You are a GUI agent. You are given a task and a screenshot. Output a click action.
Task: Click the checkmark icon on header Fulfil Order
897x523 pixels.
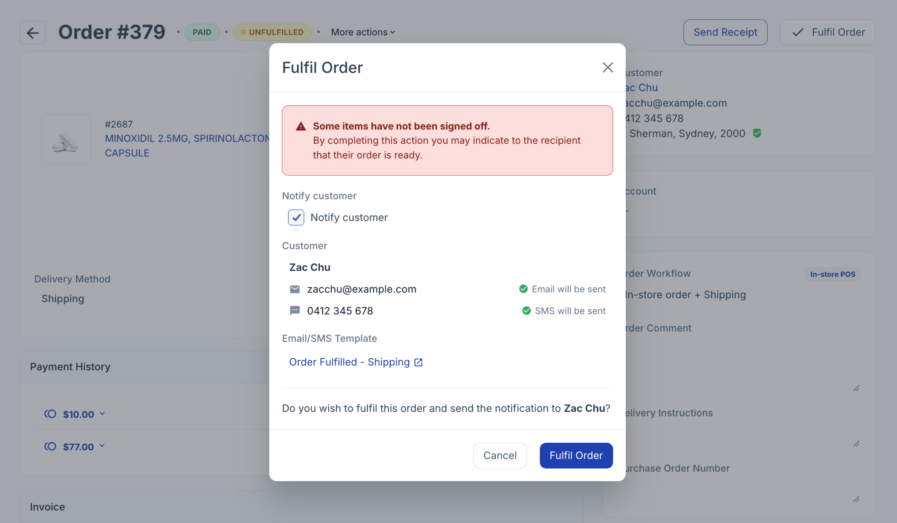(x=798, y=33)
